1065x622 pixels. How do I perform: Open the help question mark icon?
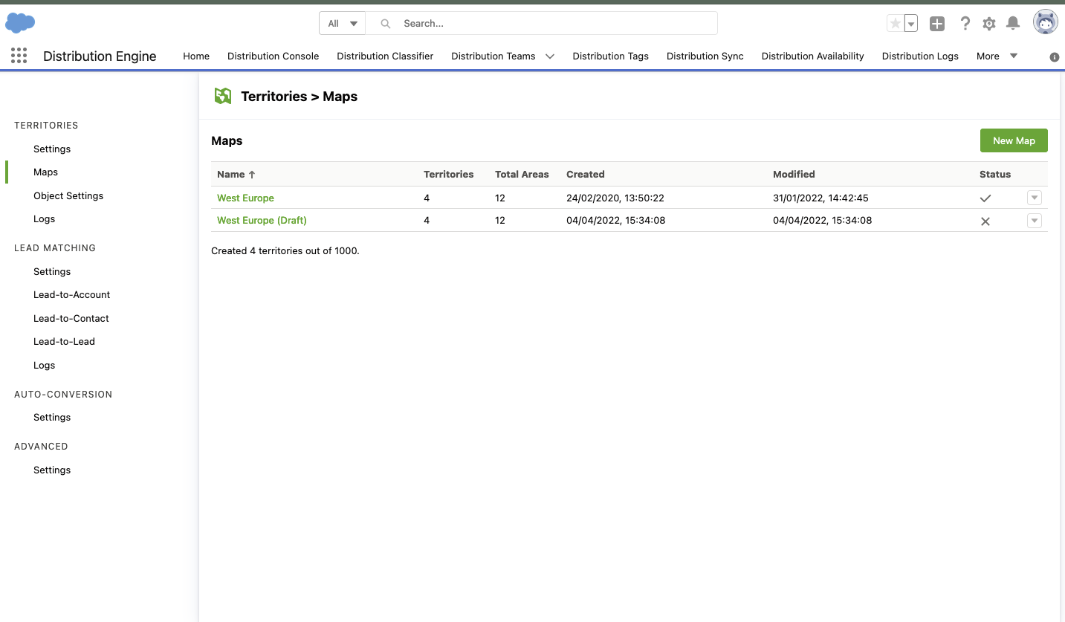coord(965,24)
